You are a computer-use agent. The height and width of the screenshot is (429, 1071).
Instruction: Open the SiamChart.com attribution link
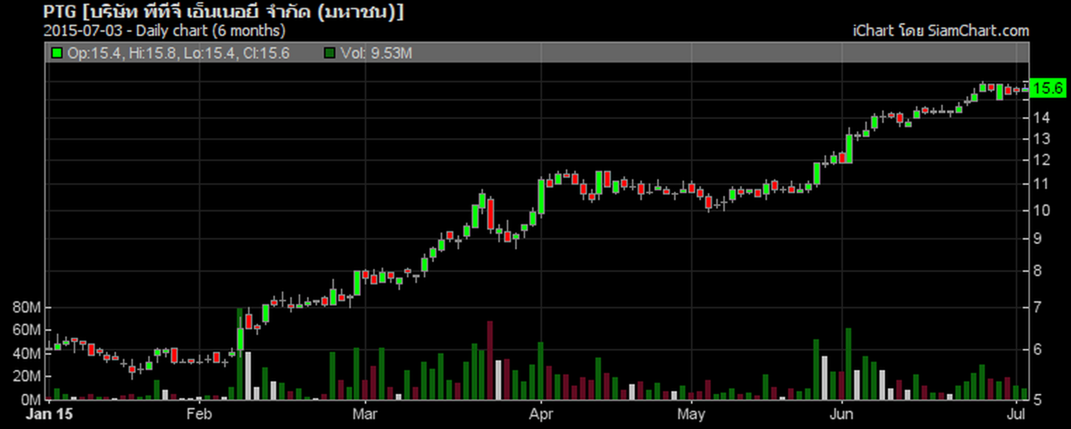pyautogui.click(x=941, y=30)
